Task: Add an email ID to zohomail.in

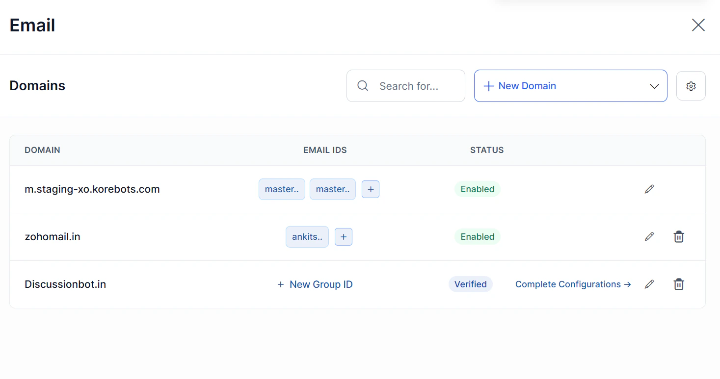Action: (x=343, y=237)
